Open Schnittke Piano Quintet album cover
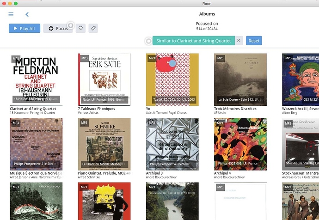This screenshot has height=220, width=319. [x=104, y=144]
